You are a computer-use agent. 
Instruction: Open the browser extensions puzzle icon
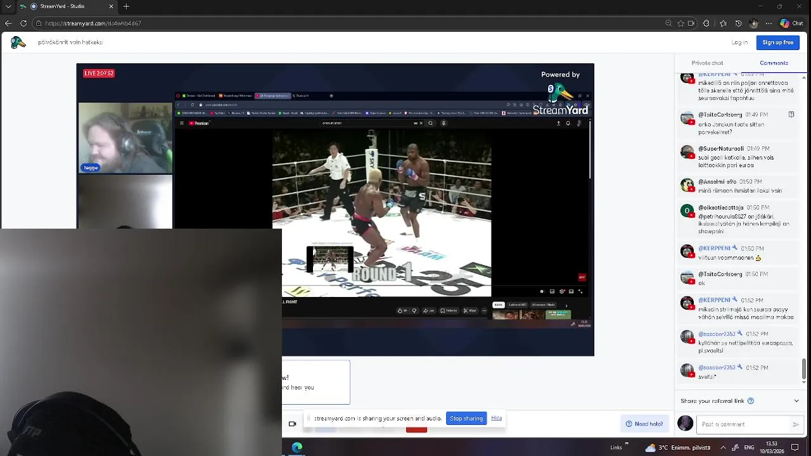(706, 23)
